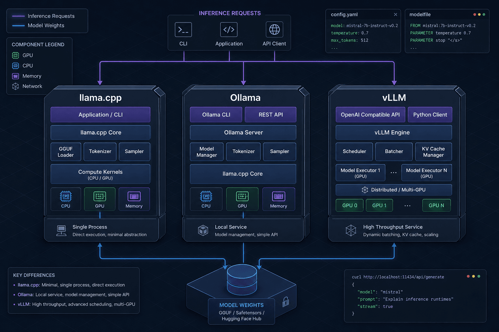Click the CLI terminal icon
499x332 pixels.
(183, 30)
